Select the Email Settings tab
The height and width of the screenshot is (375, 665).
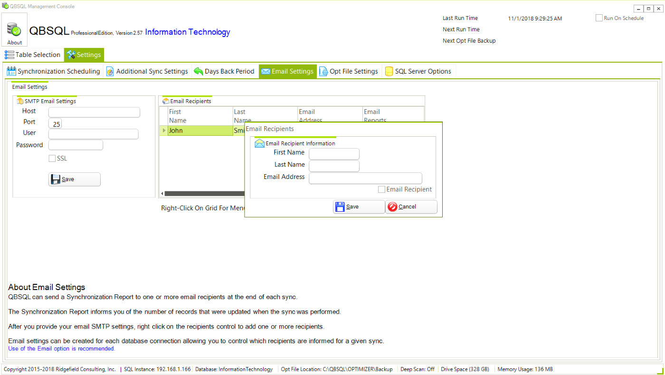tap(288, 71)
